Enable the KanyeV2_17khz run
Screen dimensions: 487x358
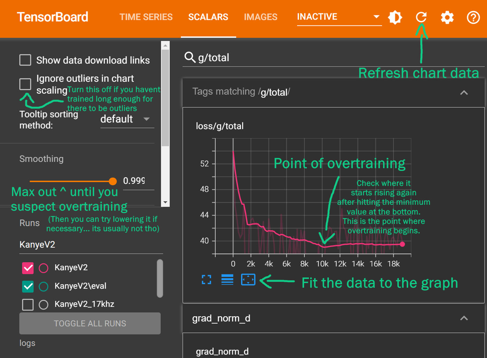(27, 304)
